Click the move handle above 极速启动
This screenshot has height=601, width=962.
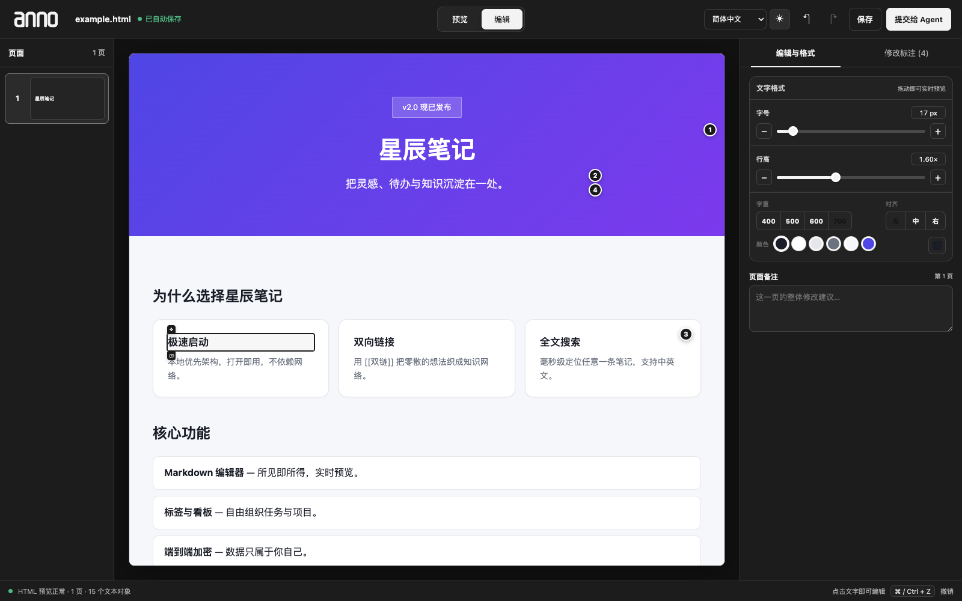171,329
